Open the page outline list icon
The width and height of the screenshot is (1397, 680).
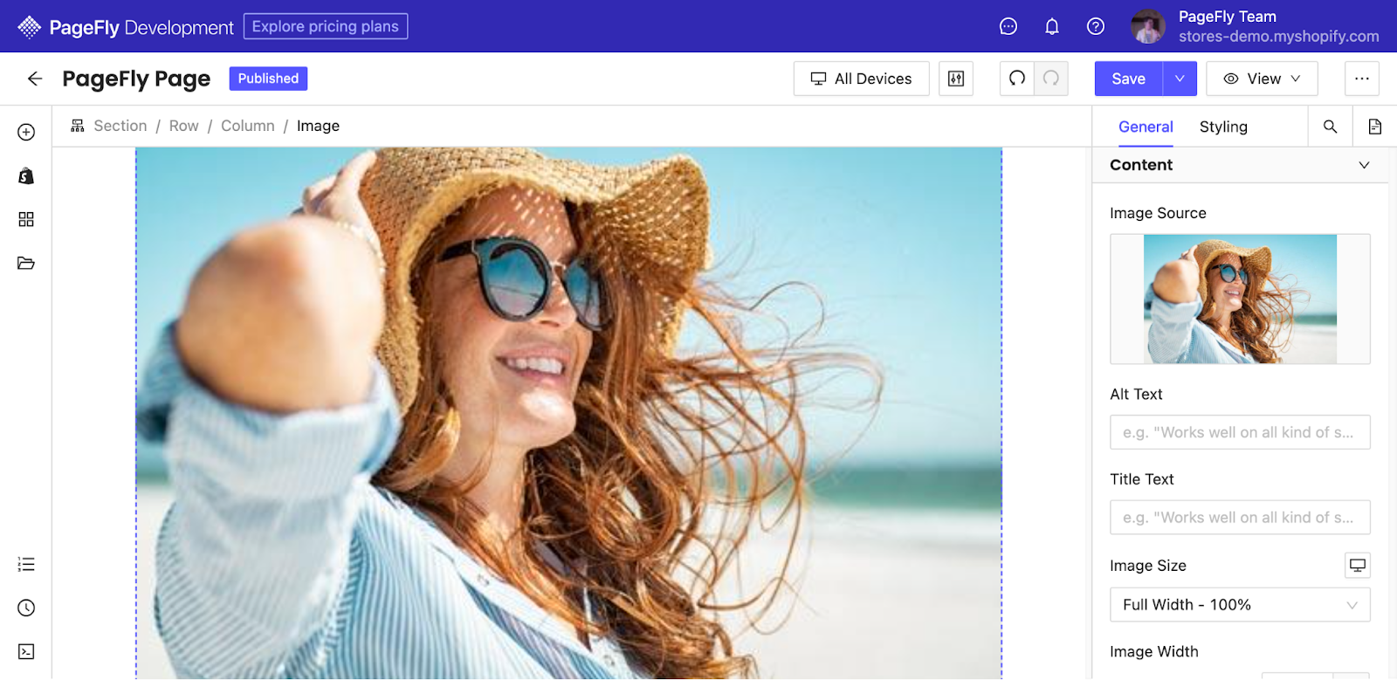coord(26,564)
